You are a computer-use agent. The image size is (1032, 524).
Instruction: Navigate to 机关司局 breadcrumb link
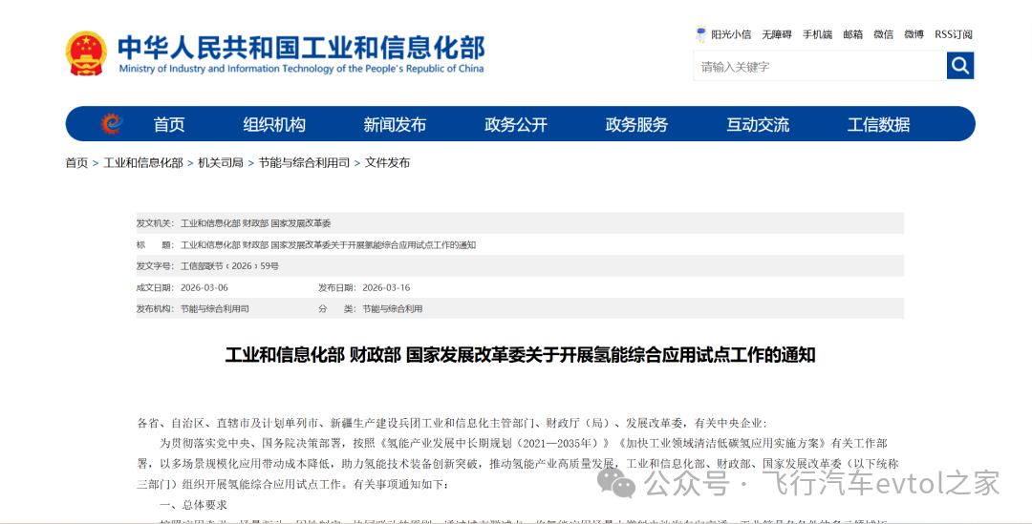(x=221, y=163)
